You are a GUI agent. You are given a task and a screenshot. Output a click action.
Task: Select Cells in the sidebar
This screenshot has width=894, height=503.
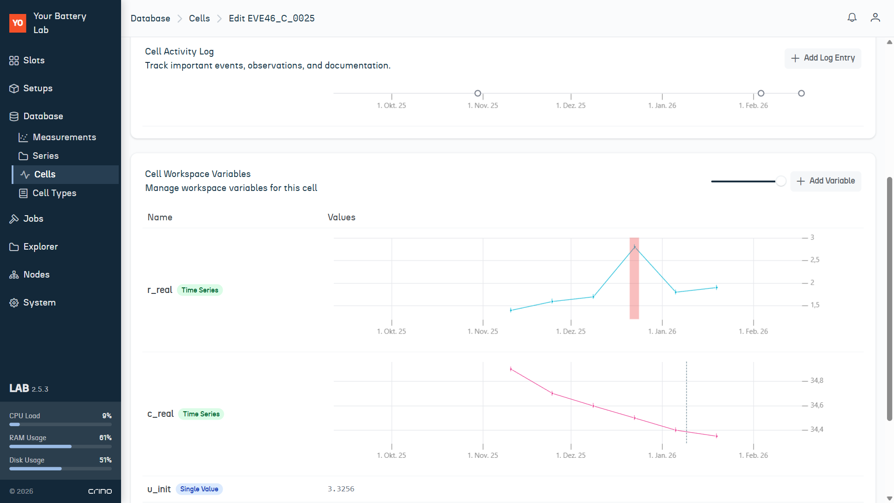[45, 175]
